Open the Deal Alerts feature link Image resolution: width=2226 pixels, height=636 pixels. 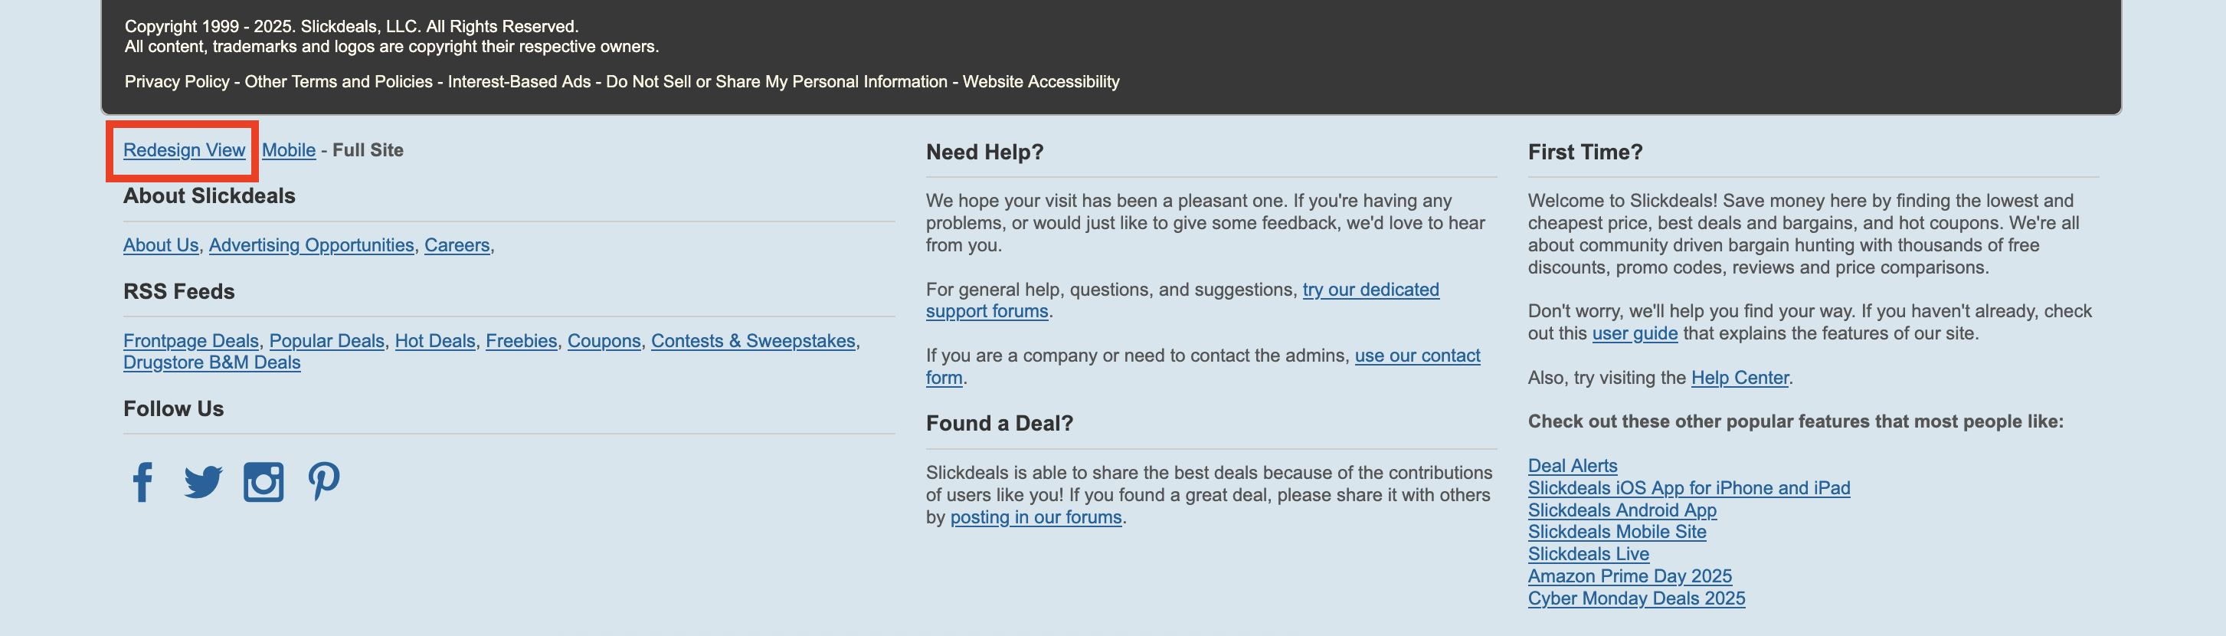pos(1572,466)
